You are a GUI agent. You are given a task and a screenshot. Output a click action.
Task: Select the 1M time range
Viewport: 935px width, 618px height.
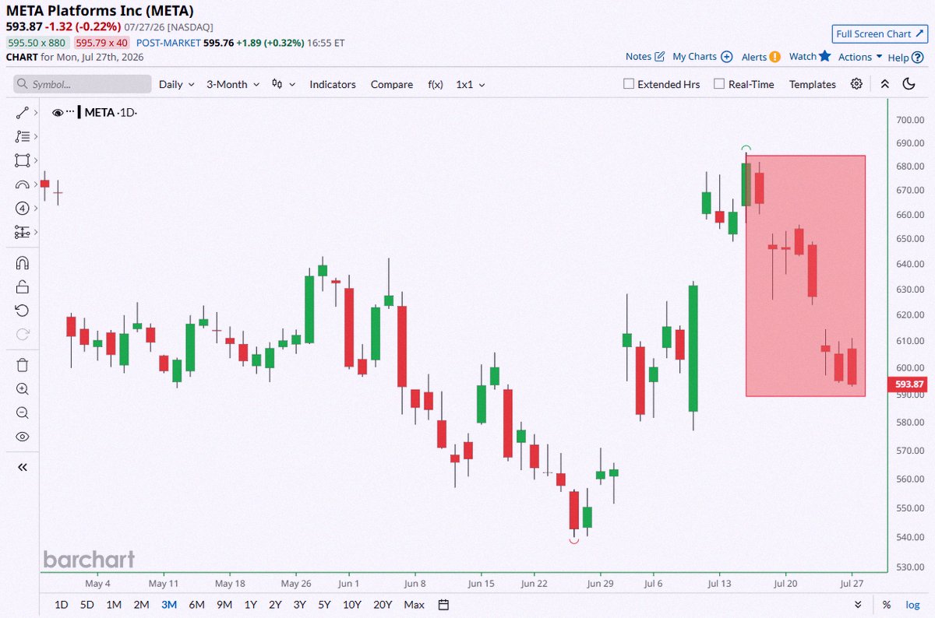tap(114, 605)
